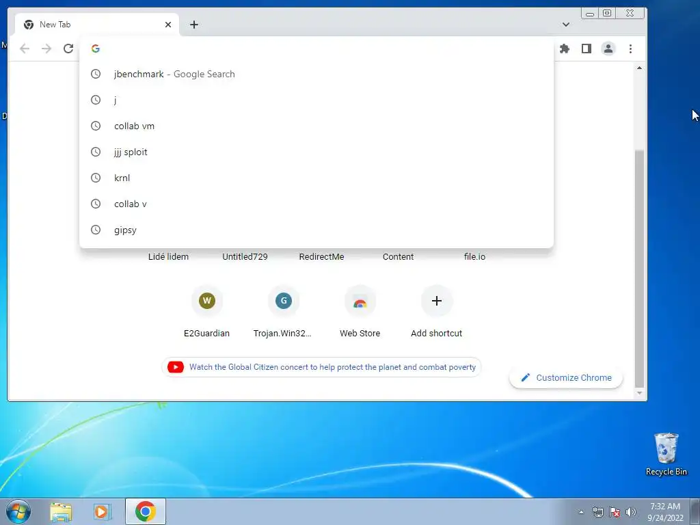Click the Customize Chrome button
This screenshot has height=525, width=700.
566,377
